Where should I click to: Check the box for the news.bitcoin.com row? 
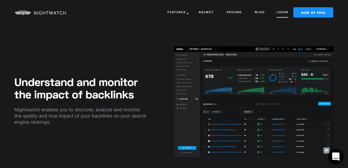point(205,124)
